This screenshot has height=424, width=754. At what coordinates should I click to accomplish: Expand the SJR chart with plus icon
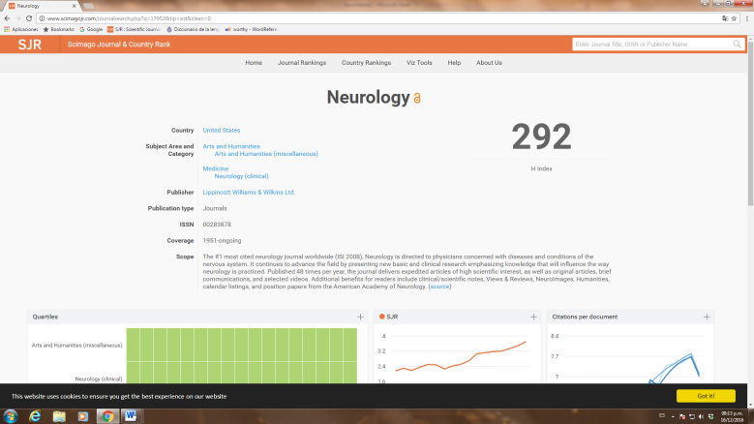coord(532,317)
